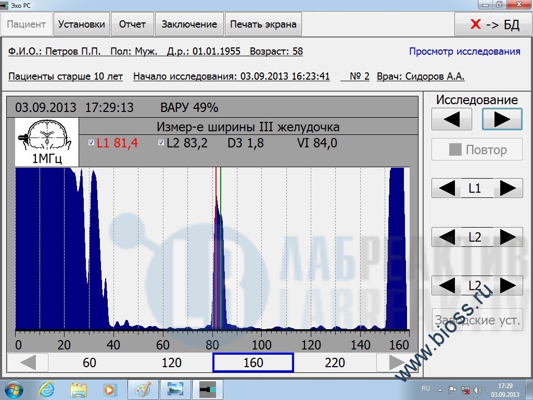533x400 pixels.
Task: Toggle the L1 81,4 checkbox
Action: pyautogui.click(x=92, y=143)
